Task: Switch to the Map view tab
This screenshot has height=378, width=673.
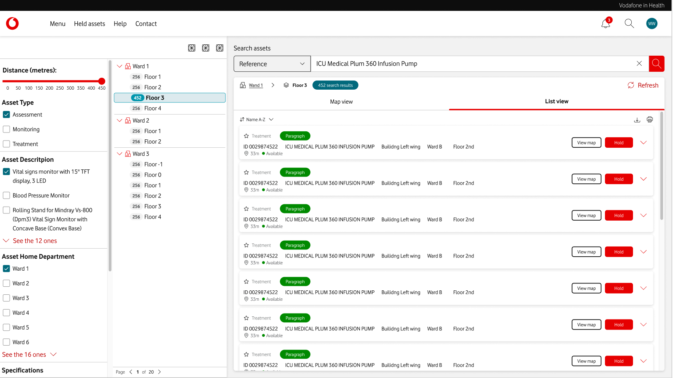Action: pyautogui.click(x=341, y=102)
